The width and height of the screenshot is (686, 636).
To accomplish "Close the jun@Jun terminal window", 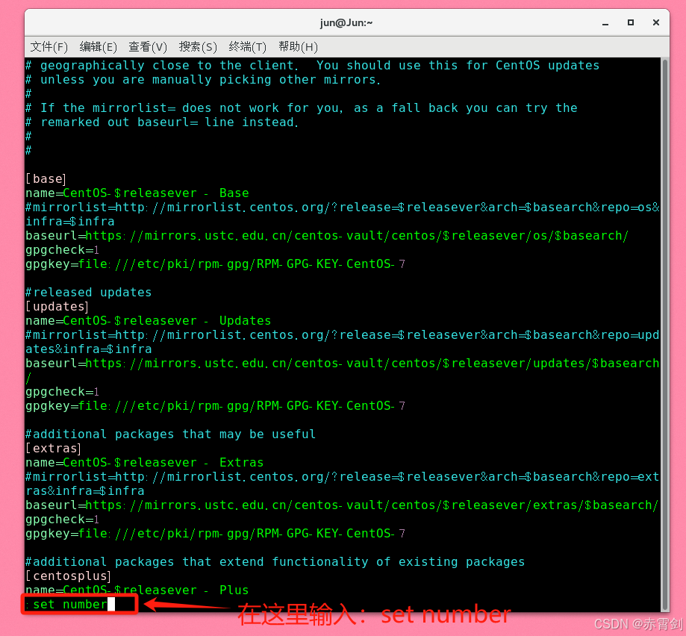I will pos(656,22).
